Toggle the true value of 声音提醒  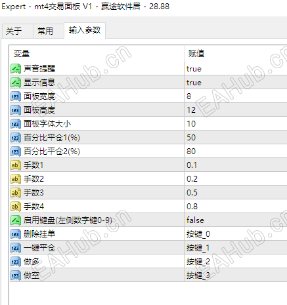click(x=194, y=69)
